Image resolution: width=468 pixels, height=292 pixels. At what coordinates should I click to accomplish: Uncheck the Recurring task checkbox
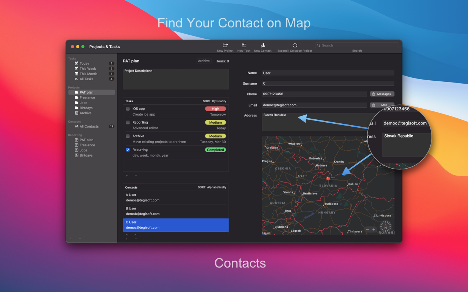128,150
